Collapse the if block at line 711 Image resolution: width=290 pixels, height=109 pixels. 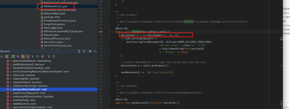(110, 38)
